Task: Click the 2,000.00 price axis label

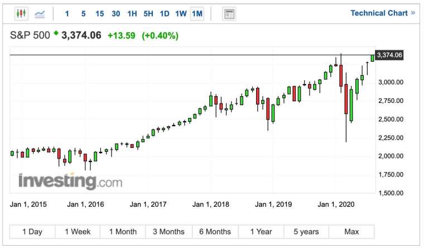Action: coord(391,156)
